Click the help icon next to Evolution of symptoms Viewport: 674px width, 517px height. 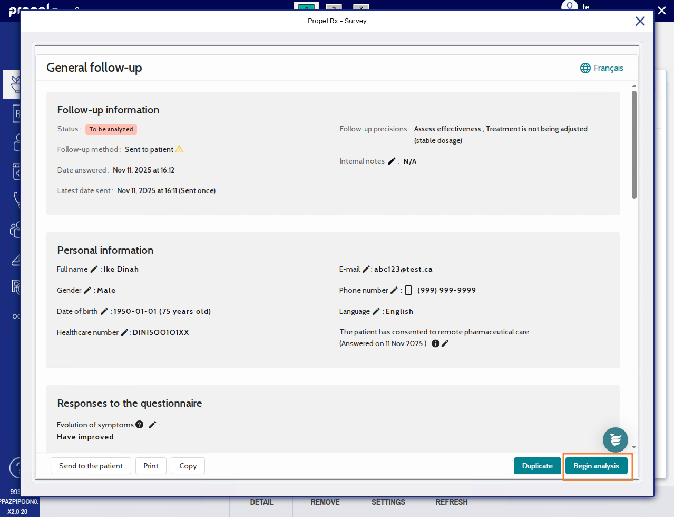[x=140, y=425]
